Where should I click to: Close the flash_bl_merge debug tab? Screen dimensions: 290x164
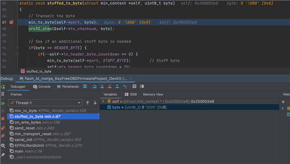130,78
